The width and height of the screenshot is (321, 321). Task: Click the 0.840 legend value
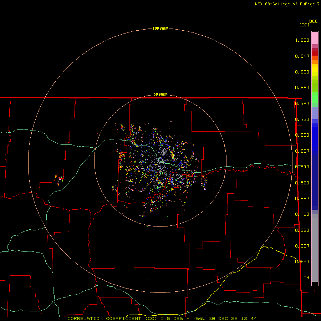302,88
